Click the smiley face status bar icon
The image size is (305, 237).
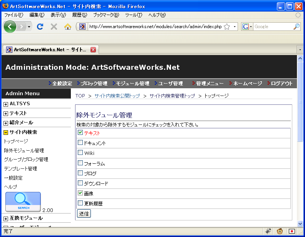coord(280,231)
